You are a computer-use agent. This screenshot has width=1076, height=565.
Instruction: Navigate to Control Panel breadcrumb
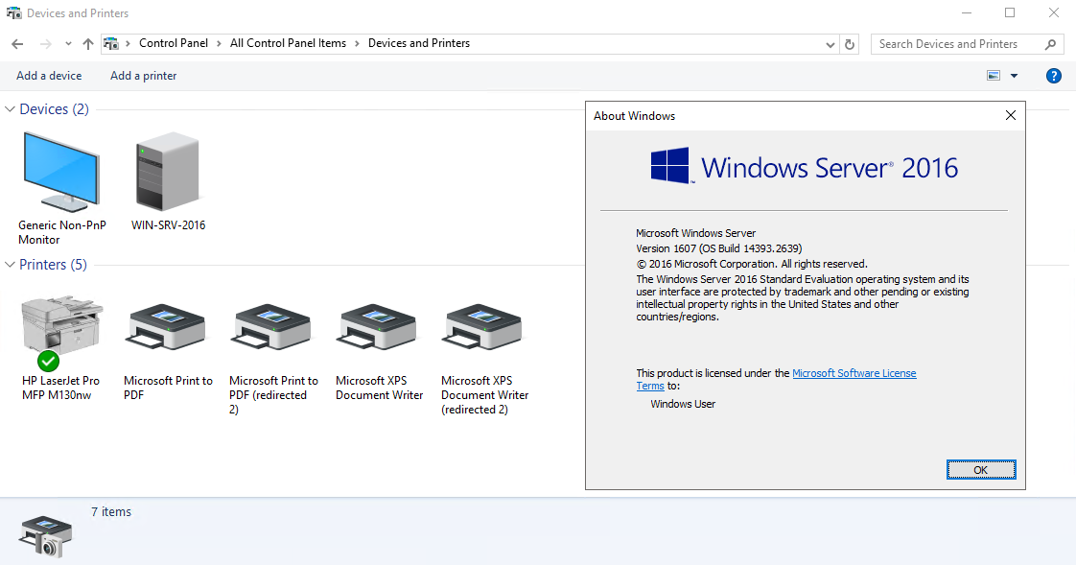pos(173,43)
